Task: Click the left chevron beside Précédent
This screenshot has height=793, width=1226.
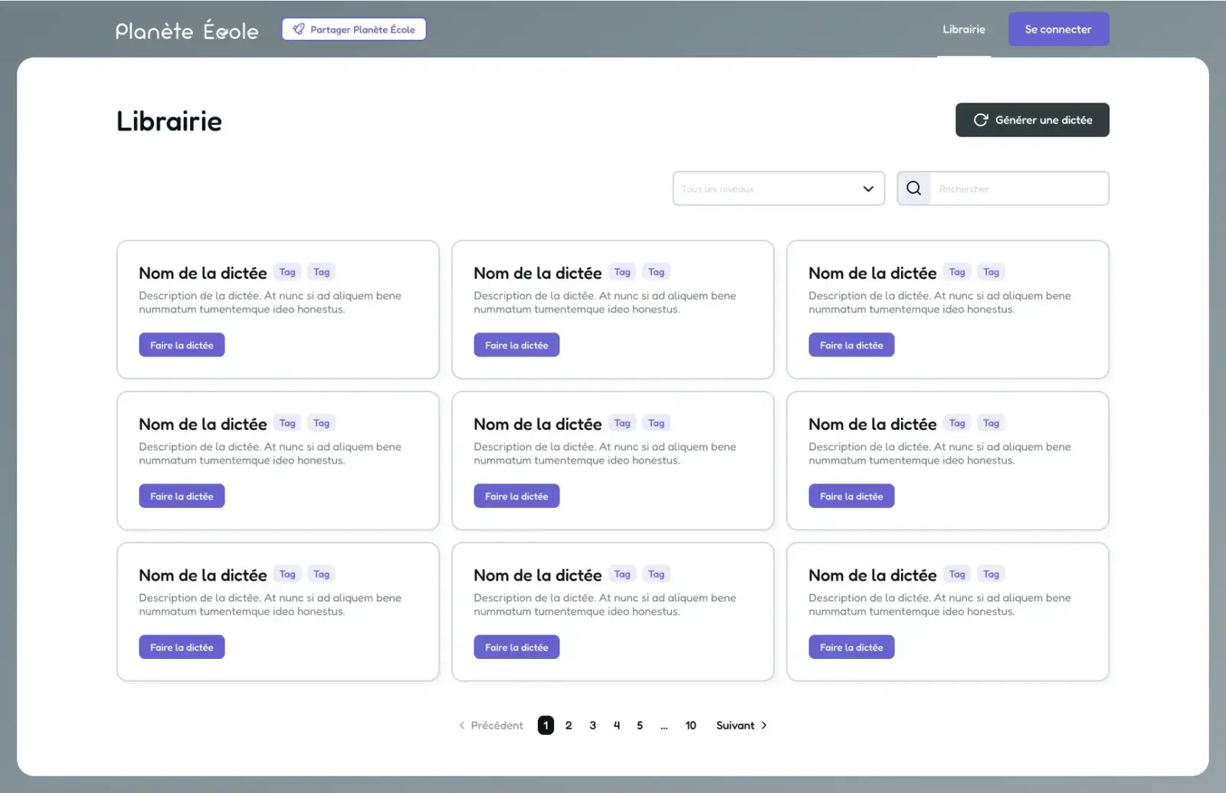Action: (461, 726)
